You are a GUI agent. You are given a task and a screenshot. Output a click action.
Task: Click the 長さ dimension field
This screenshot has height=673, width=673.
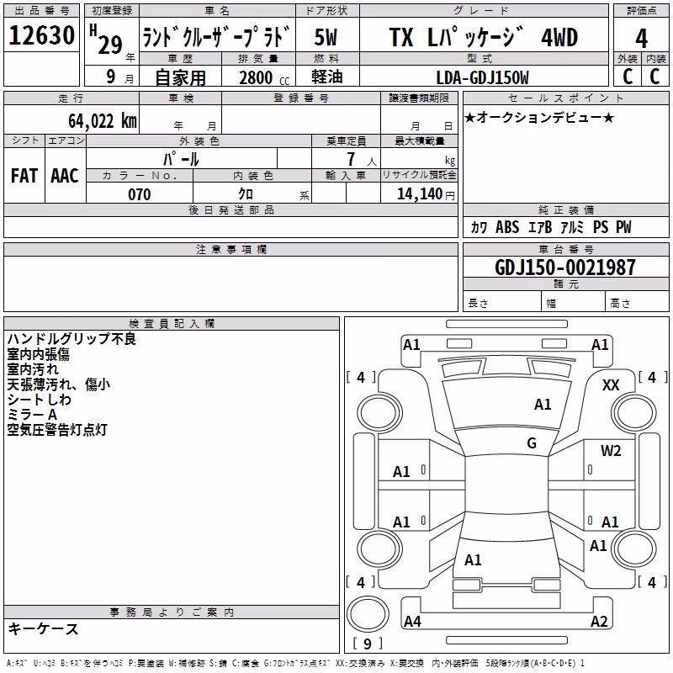501,302
